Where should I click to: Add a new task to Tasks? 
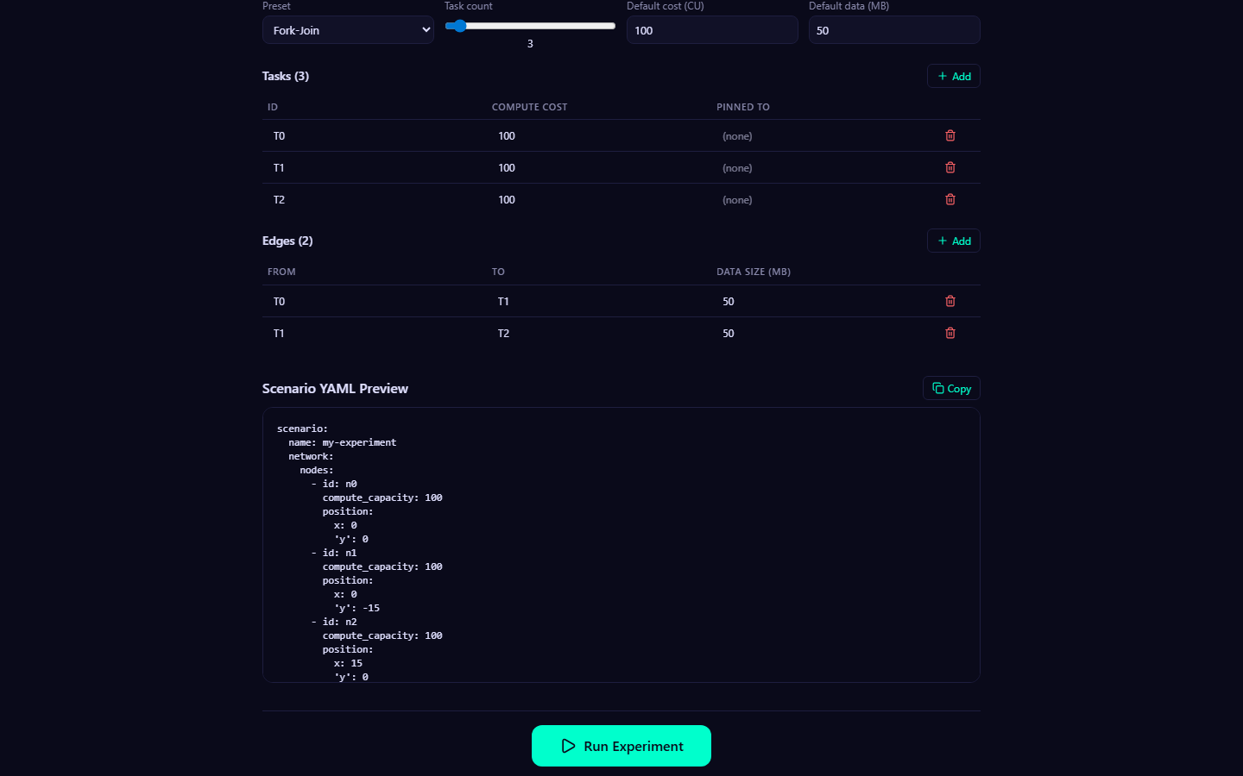pyautogui.click(x=953, y=77)
